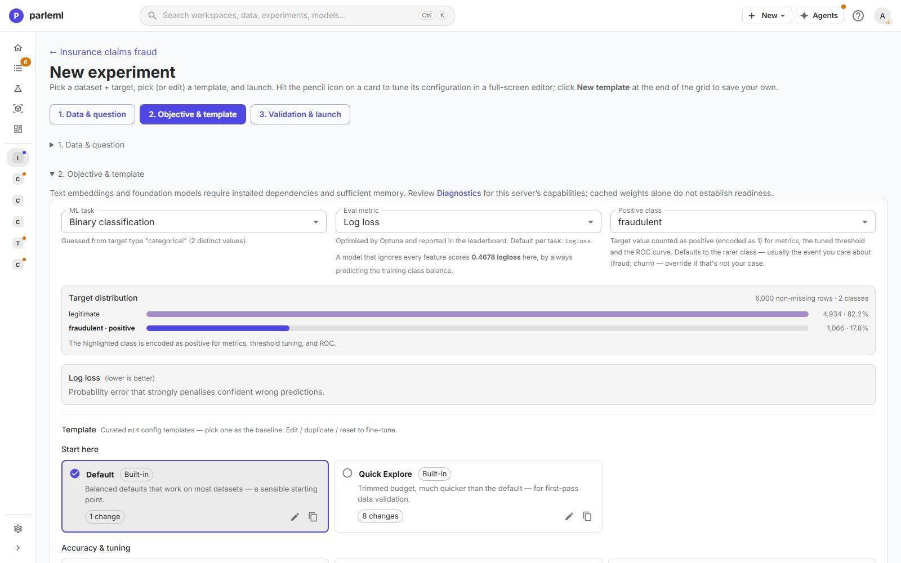Go back to Insurance claims fraud
901x563 pixels.
pos(103,52)
